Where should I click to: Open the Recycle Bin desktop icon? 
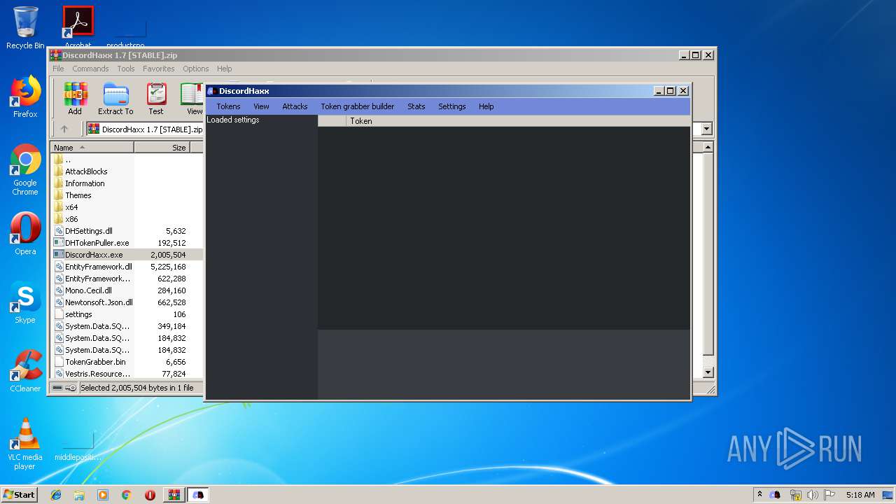[25, 28]
